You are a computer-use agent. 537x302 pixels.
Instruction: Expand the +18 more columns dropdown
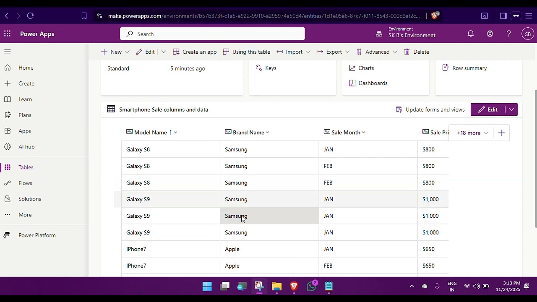[472, 133]
